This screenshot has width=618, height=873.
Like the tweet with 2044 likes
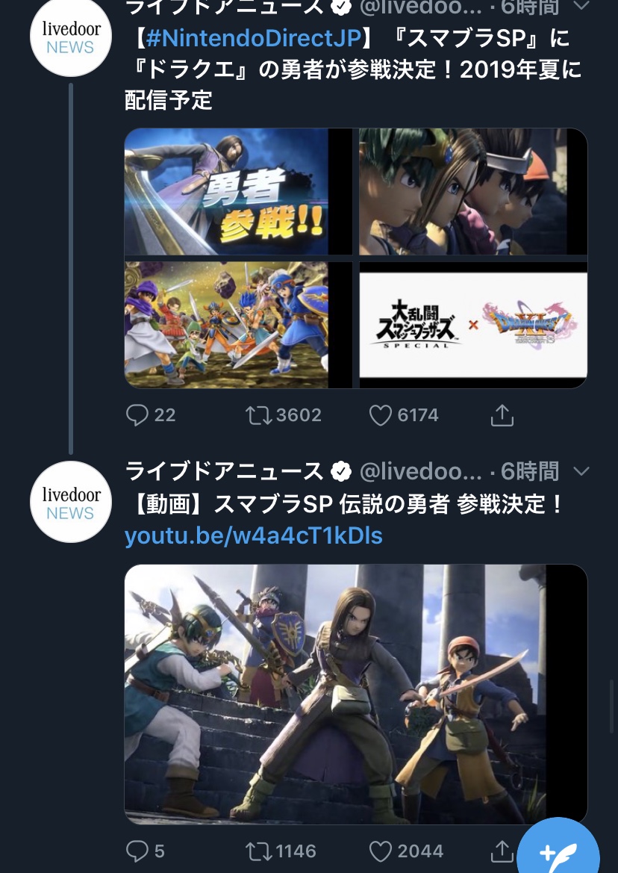tap(381, 851)
